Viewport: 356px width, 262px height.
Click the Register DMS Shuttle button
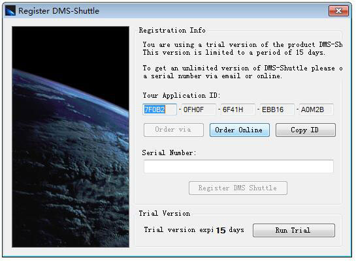coord(238,188)
